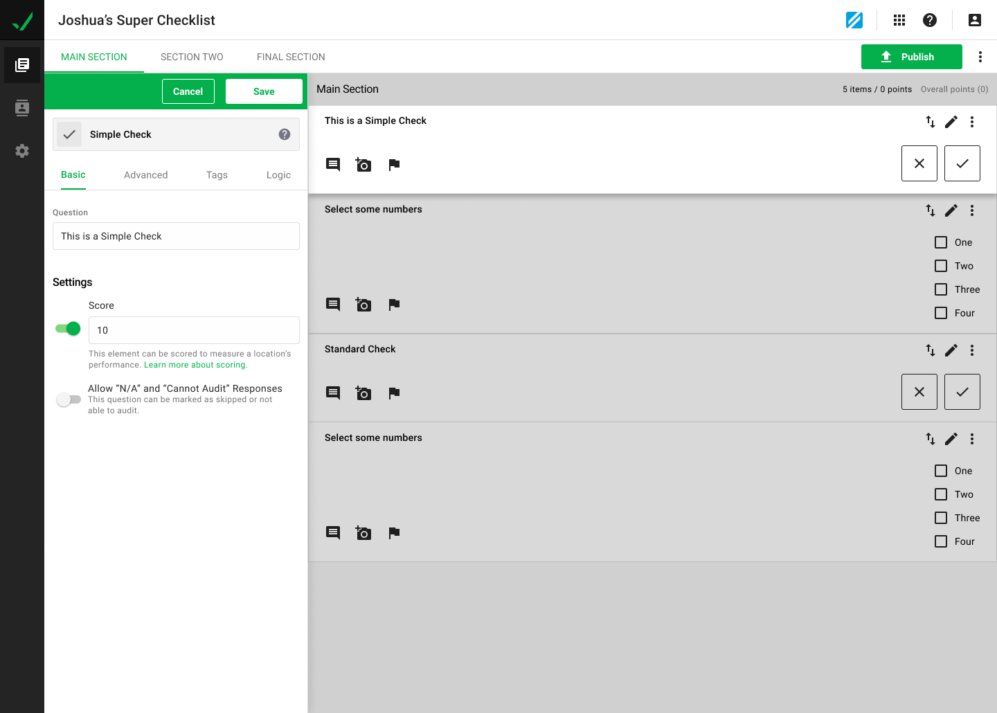The height and width of the screenshot is (713, 997).
Task: Disable the Score toggle switch
Action: pyautogui.click(x=68, y=329)
